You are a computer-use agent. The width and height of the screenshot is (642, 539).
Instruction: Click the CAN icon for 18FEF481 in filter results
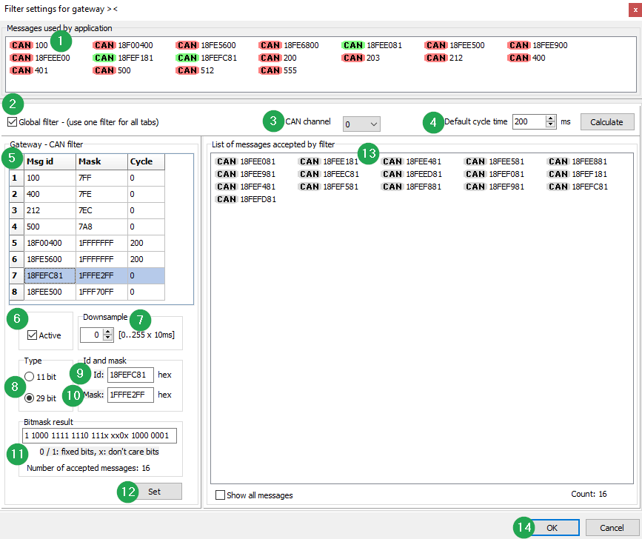[x=226, y=186]
